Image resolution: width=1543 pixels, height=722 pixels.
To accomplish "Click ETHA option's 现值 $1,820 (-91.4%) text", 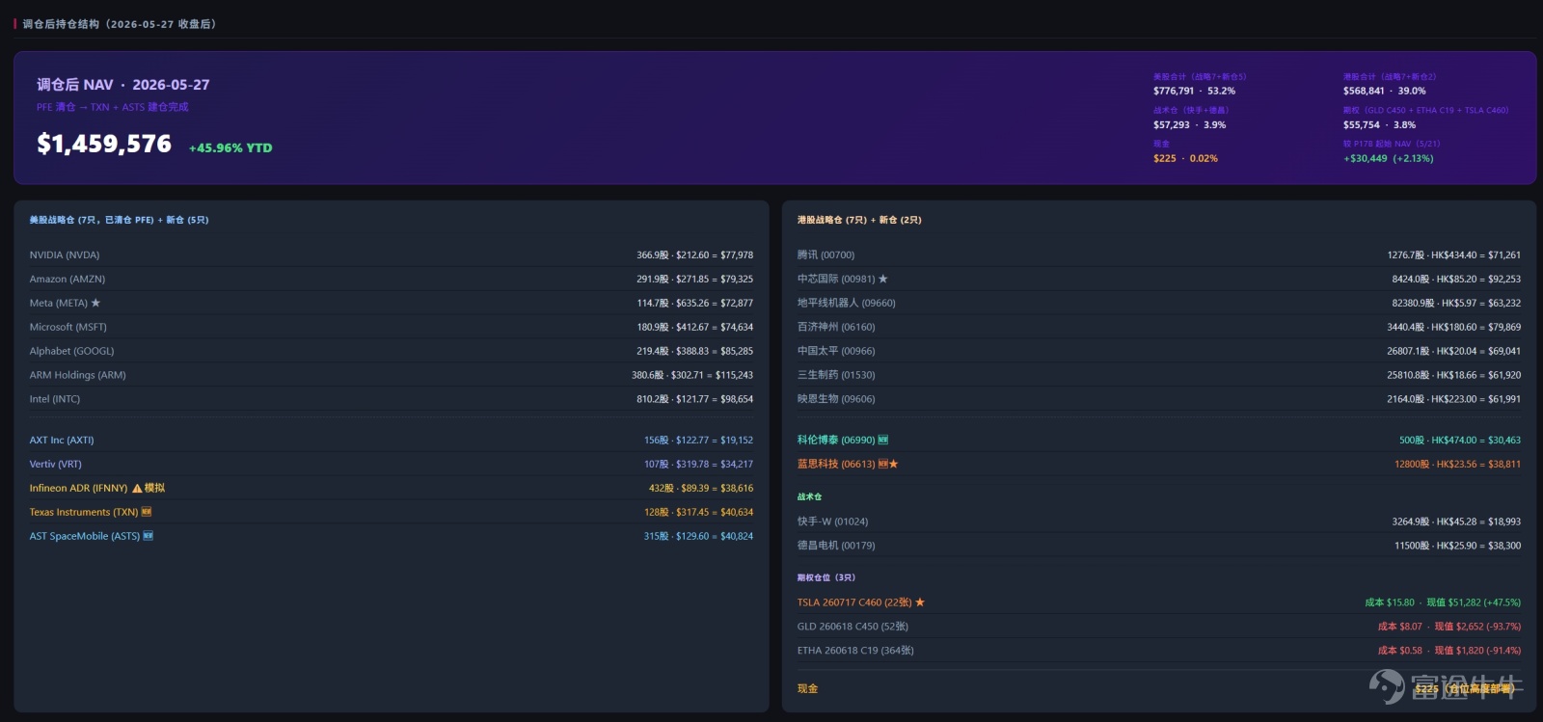I will click(1477, 651).
